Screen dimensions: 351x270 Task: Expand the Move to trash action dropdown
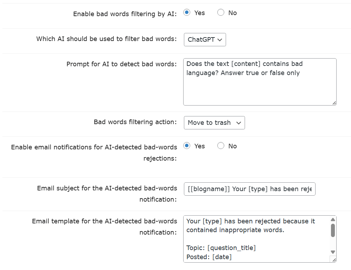coord(214,123)
